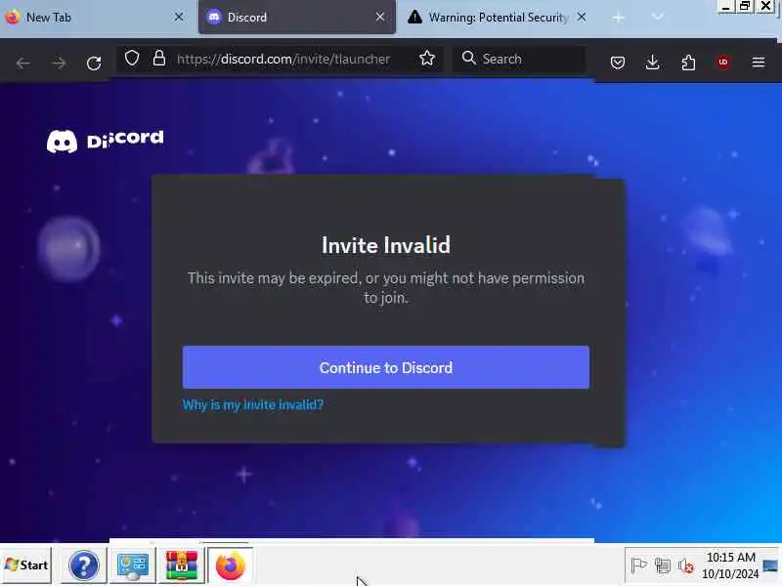
Task: Click the show desktop button
Action: click(x=770, y=565)
